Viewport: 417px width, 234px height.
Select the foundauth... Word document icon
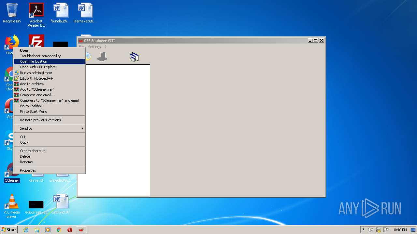click(61, 13)
